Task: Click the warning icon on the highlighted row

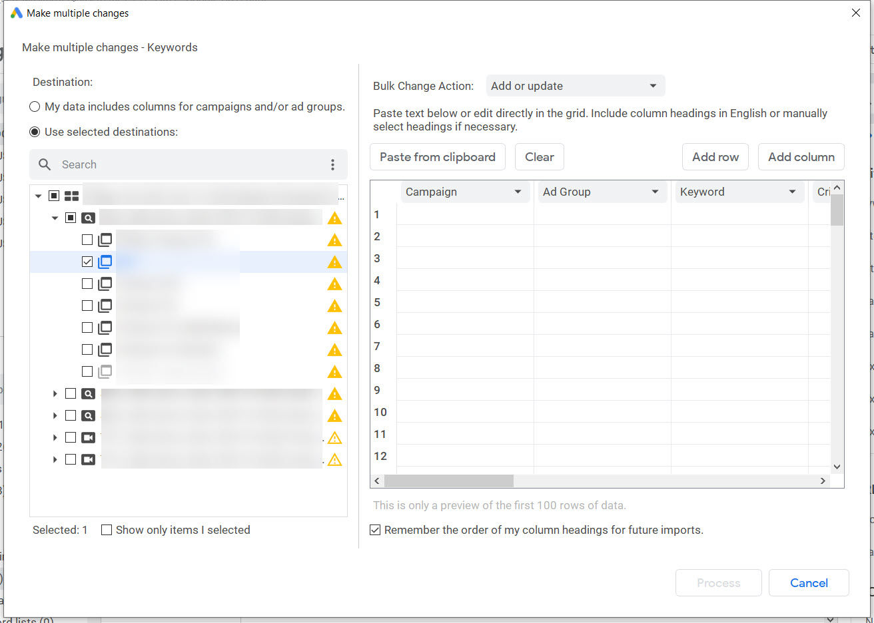Action: 334,262
